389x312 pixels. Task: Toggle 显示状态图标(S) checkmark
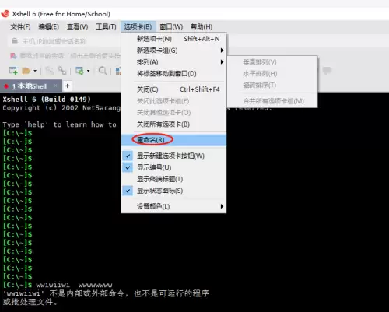pos(128,191)
